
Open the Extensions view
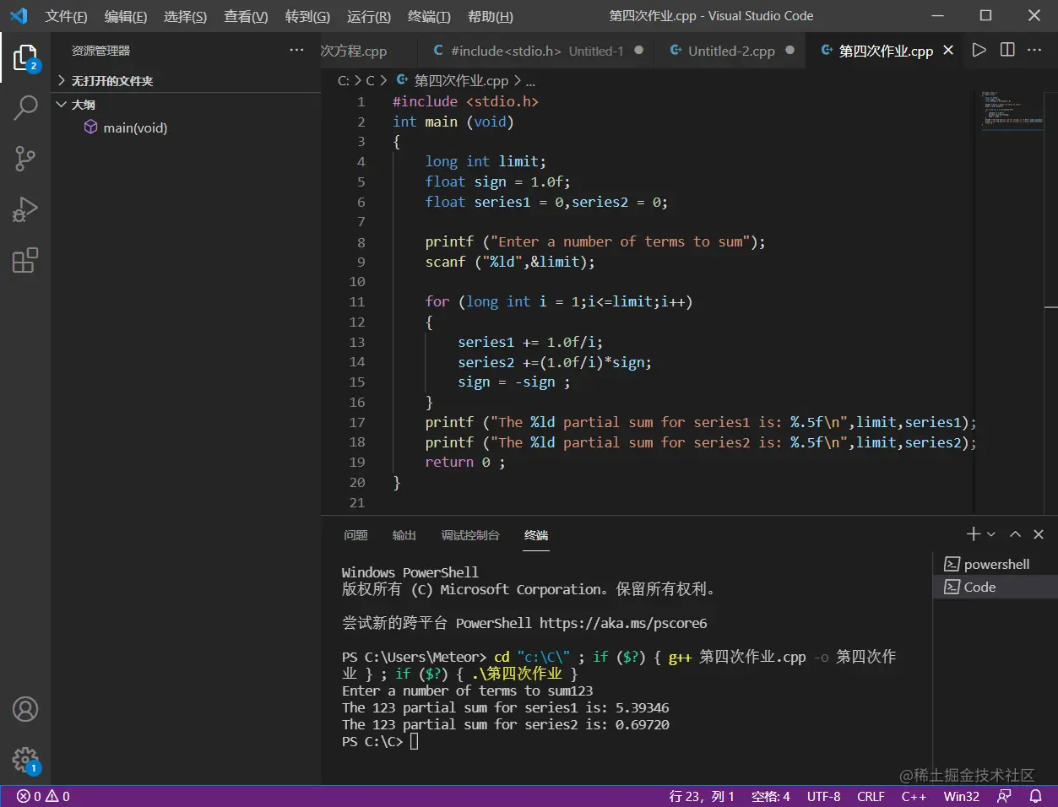(25, 260)
